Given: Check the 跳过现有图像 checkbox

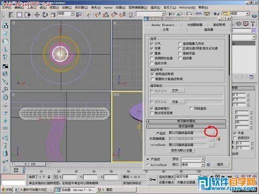Looking at the screenshot, I should pos(152,113).
